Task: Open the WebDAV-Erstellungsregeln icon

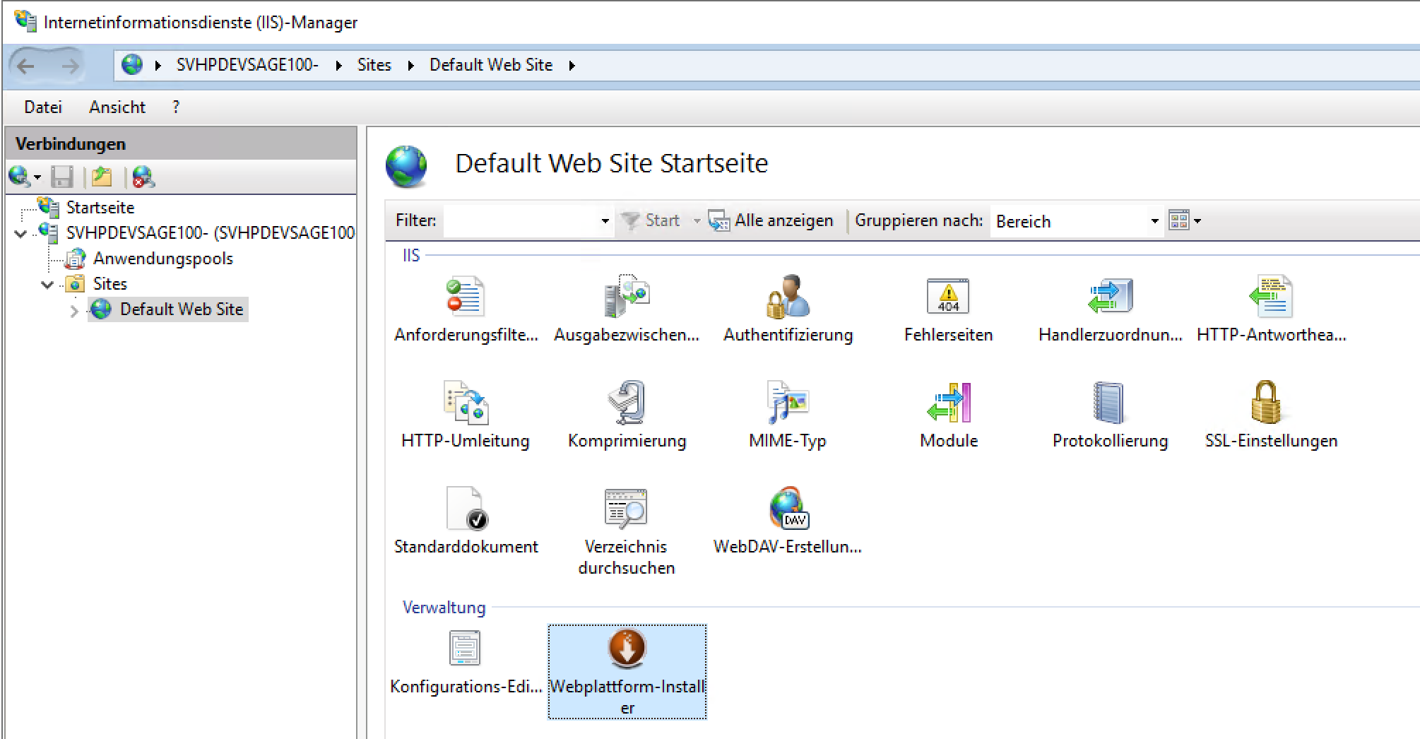Action: click(x=787, y=509)
